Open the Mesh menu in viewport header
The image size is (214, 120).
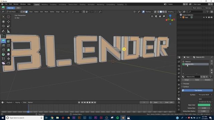(x=46, y=12)
